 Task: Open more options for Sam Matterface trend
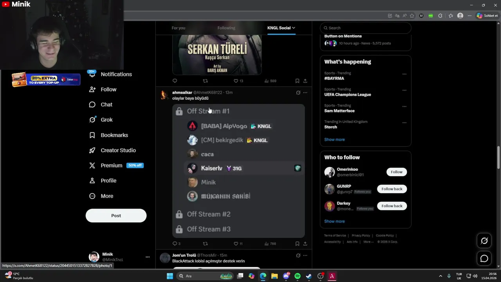(x=404, y=107)
